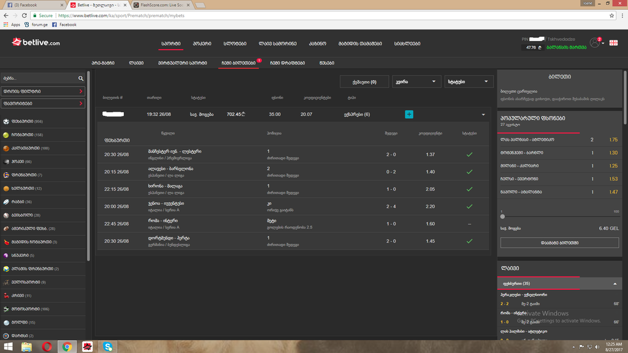
Task: Open Skype from the Windows taskbar
Action: (108, 346)
